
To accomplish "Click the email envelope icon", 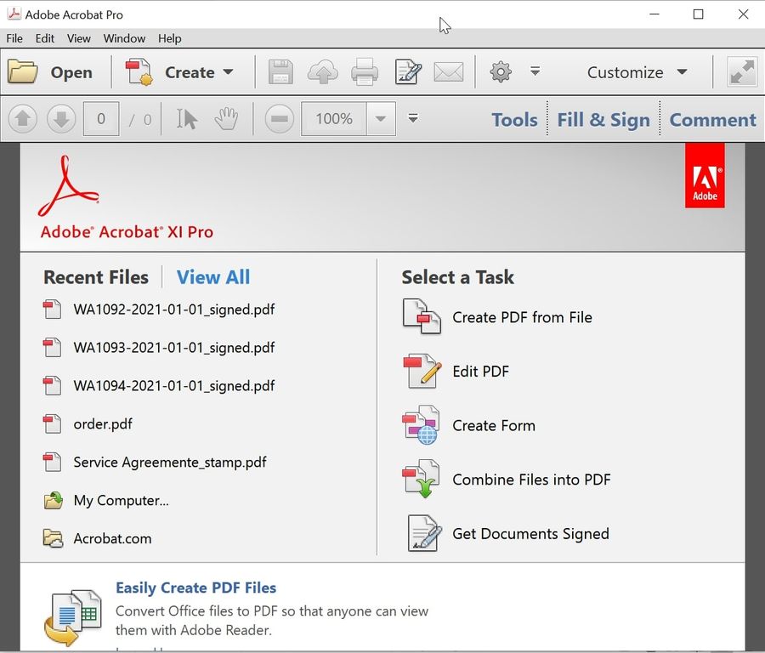I will 448,72.
